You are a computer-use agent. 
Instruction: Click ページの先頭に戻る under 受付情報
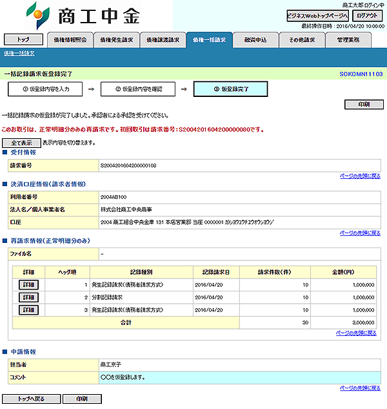pos(360,176)
